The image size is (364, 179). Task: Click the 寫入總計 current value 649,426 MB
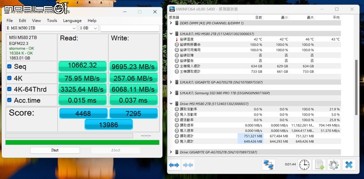click(253, 141)
